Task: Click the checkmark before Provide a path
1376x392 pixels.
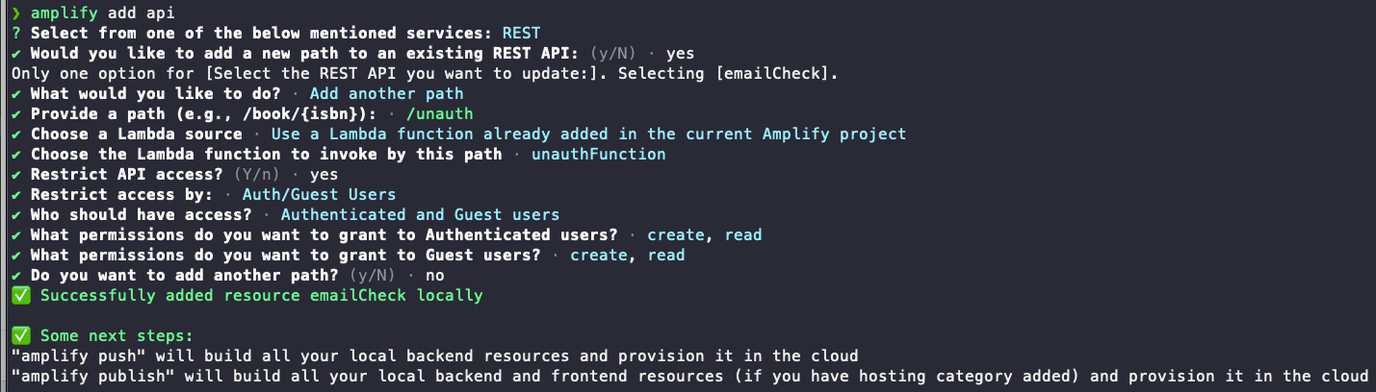Action: (15, 113)
